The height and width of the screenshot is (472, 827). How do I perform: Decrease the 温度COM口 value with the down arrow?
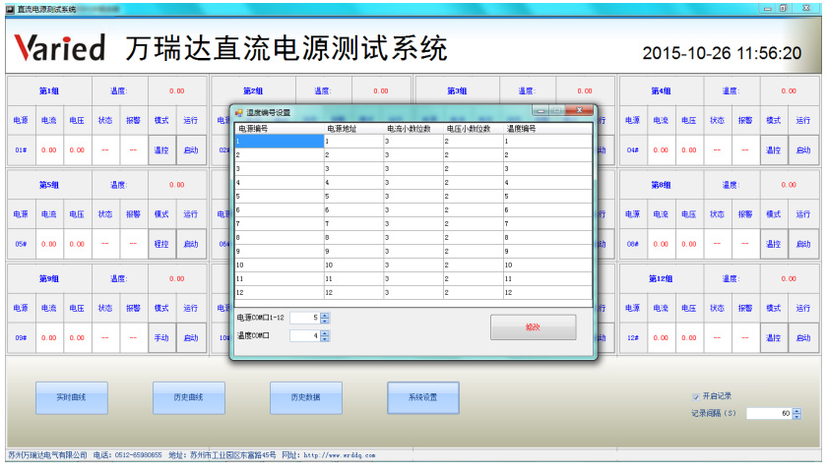click(x=325, y=338)
